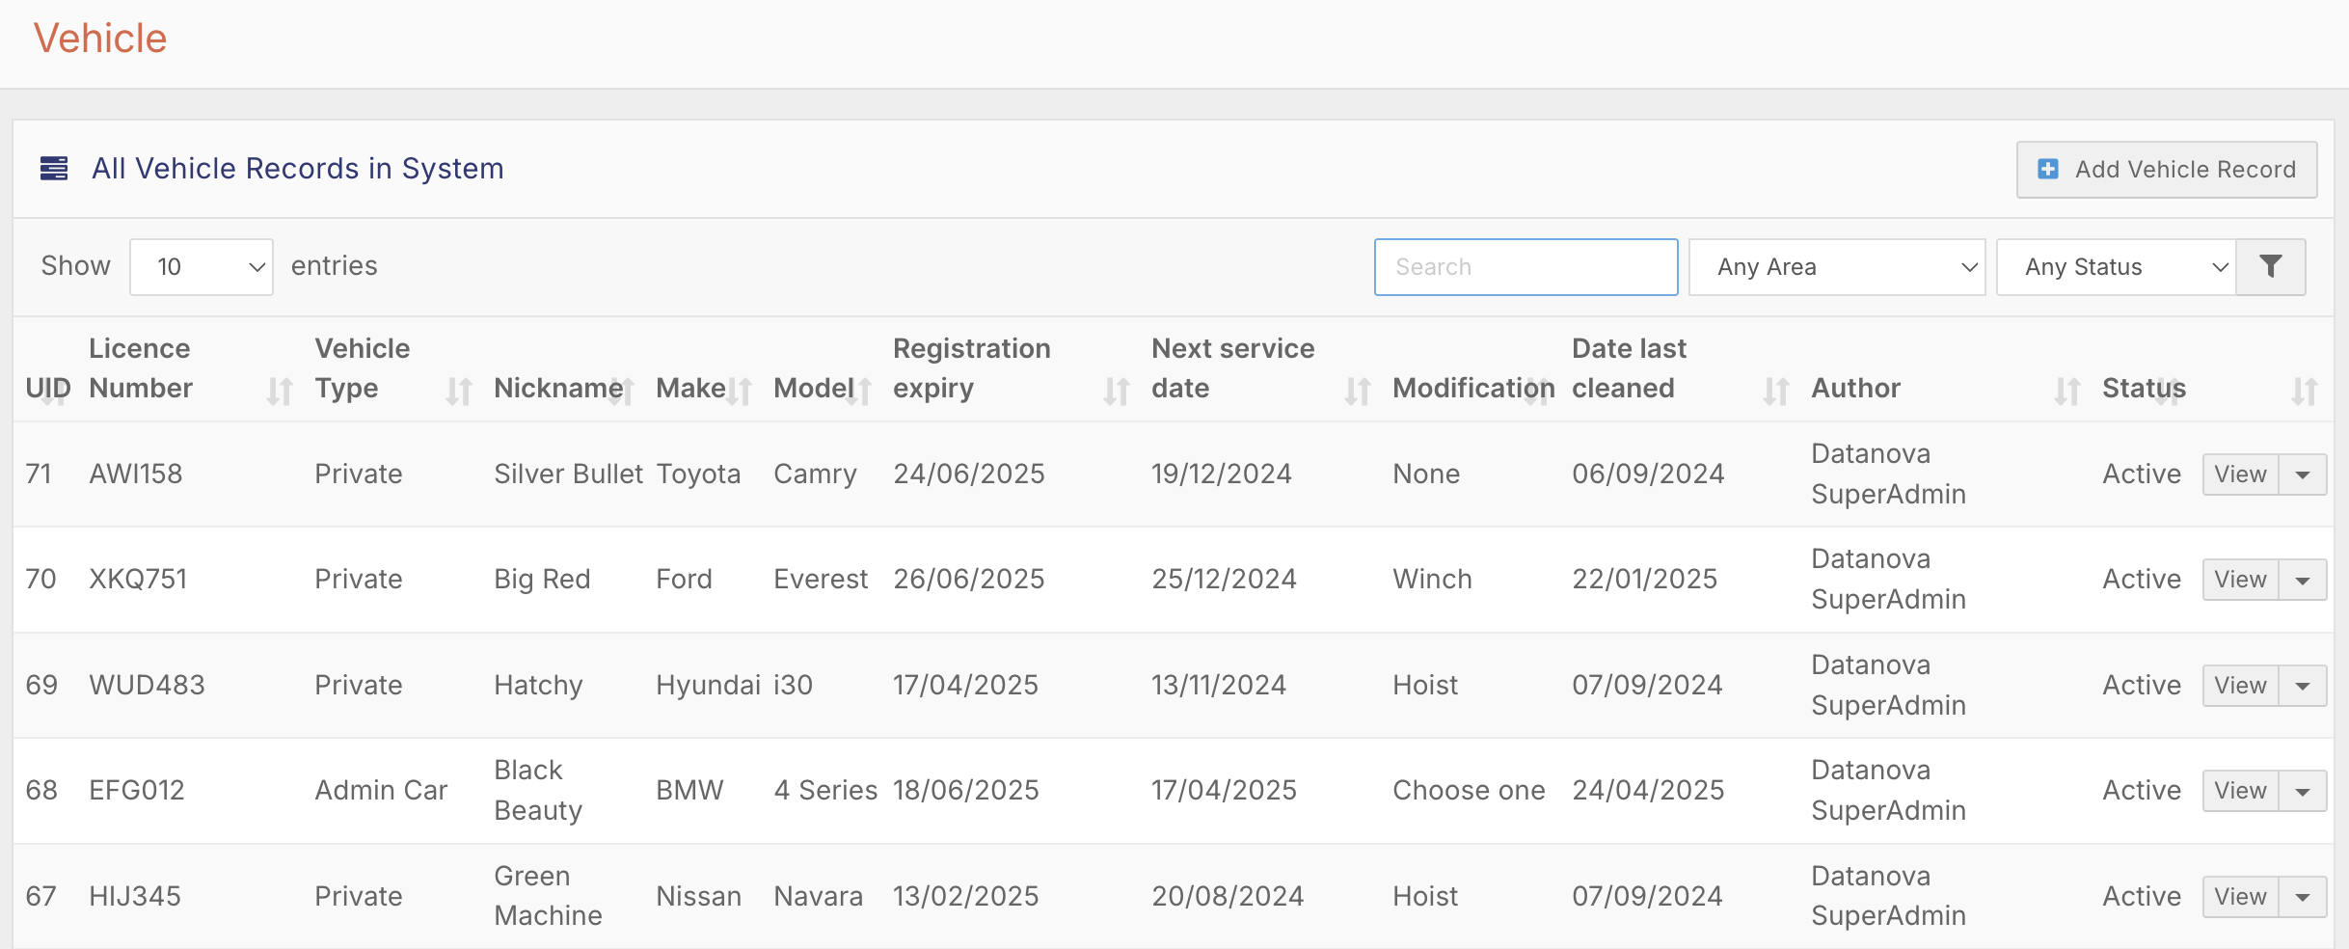The image size is (2349, 949).
Task: Sort by Next service date arrows
Action: point(1358,391)
